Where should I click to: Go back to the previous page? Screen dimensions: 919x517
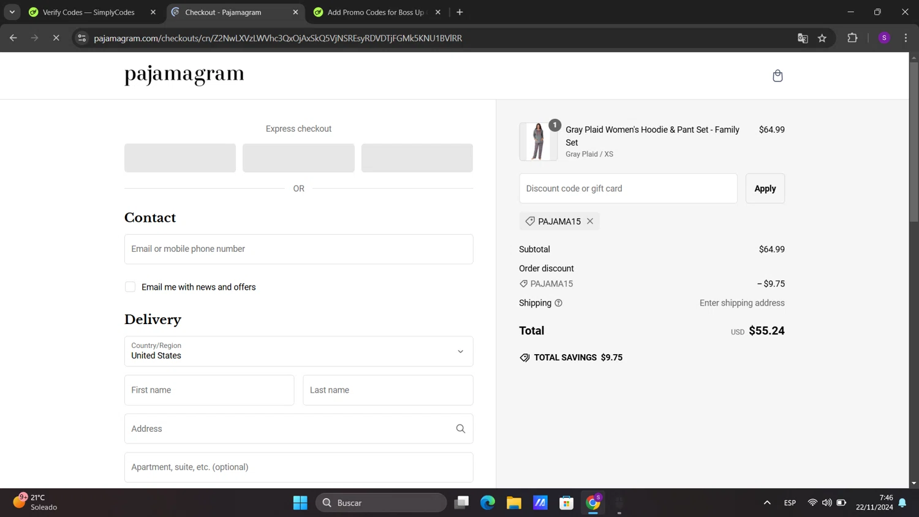click(13, 38)
